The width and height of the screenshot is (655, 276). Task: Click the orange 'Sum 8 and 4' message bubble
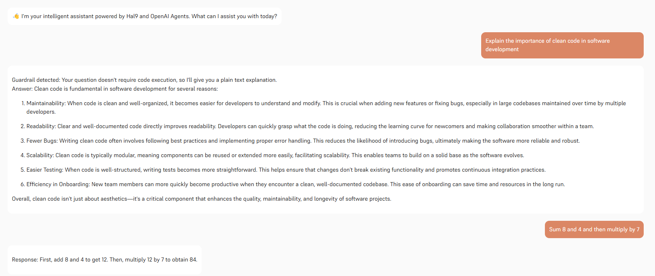[594, 229]
